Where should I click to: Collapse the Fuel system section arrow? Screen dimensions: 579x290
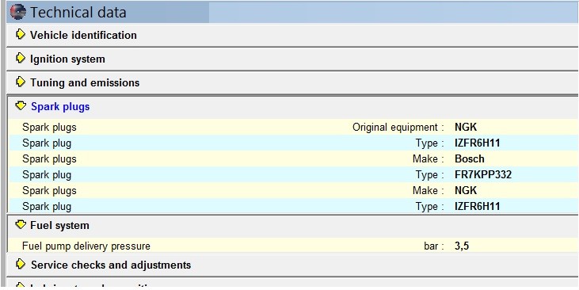21,224
